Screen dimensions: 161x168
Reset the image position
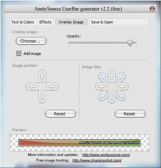60,114
